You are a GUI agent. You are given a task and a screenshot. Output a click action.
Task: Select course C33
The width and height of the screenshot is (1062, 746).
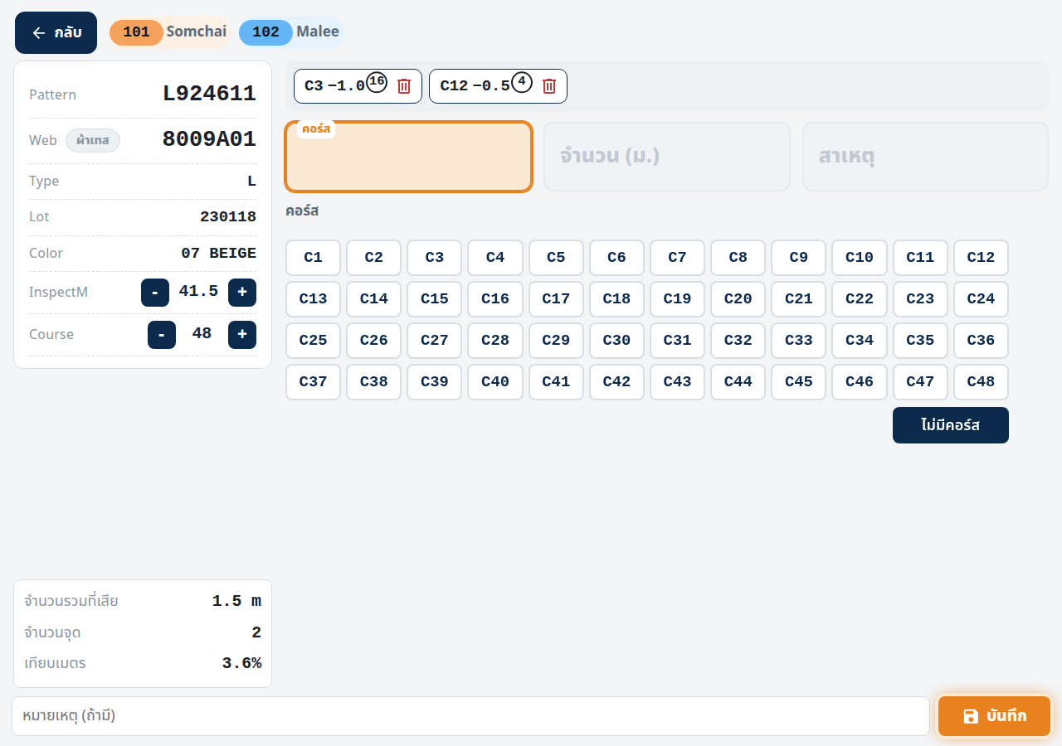pyautogui.click(x=798, y=341)
